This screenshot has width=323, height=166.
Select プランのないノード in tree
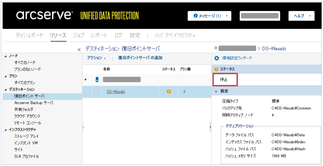tap(28, 69)
